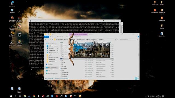Open taskbar search magnifier

[16, 96]
